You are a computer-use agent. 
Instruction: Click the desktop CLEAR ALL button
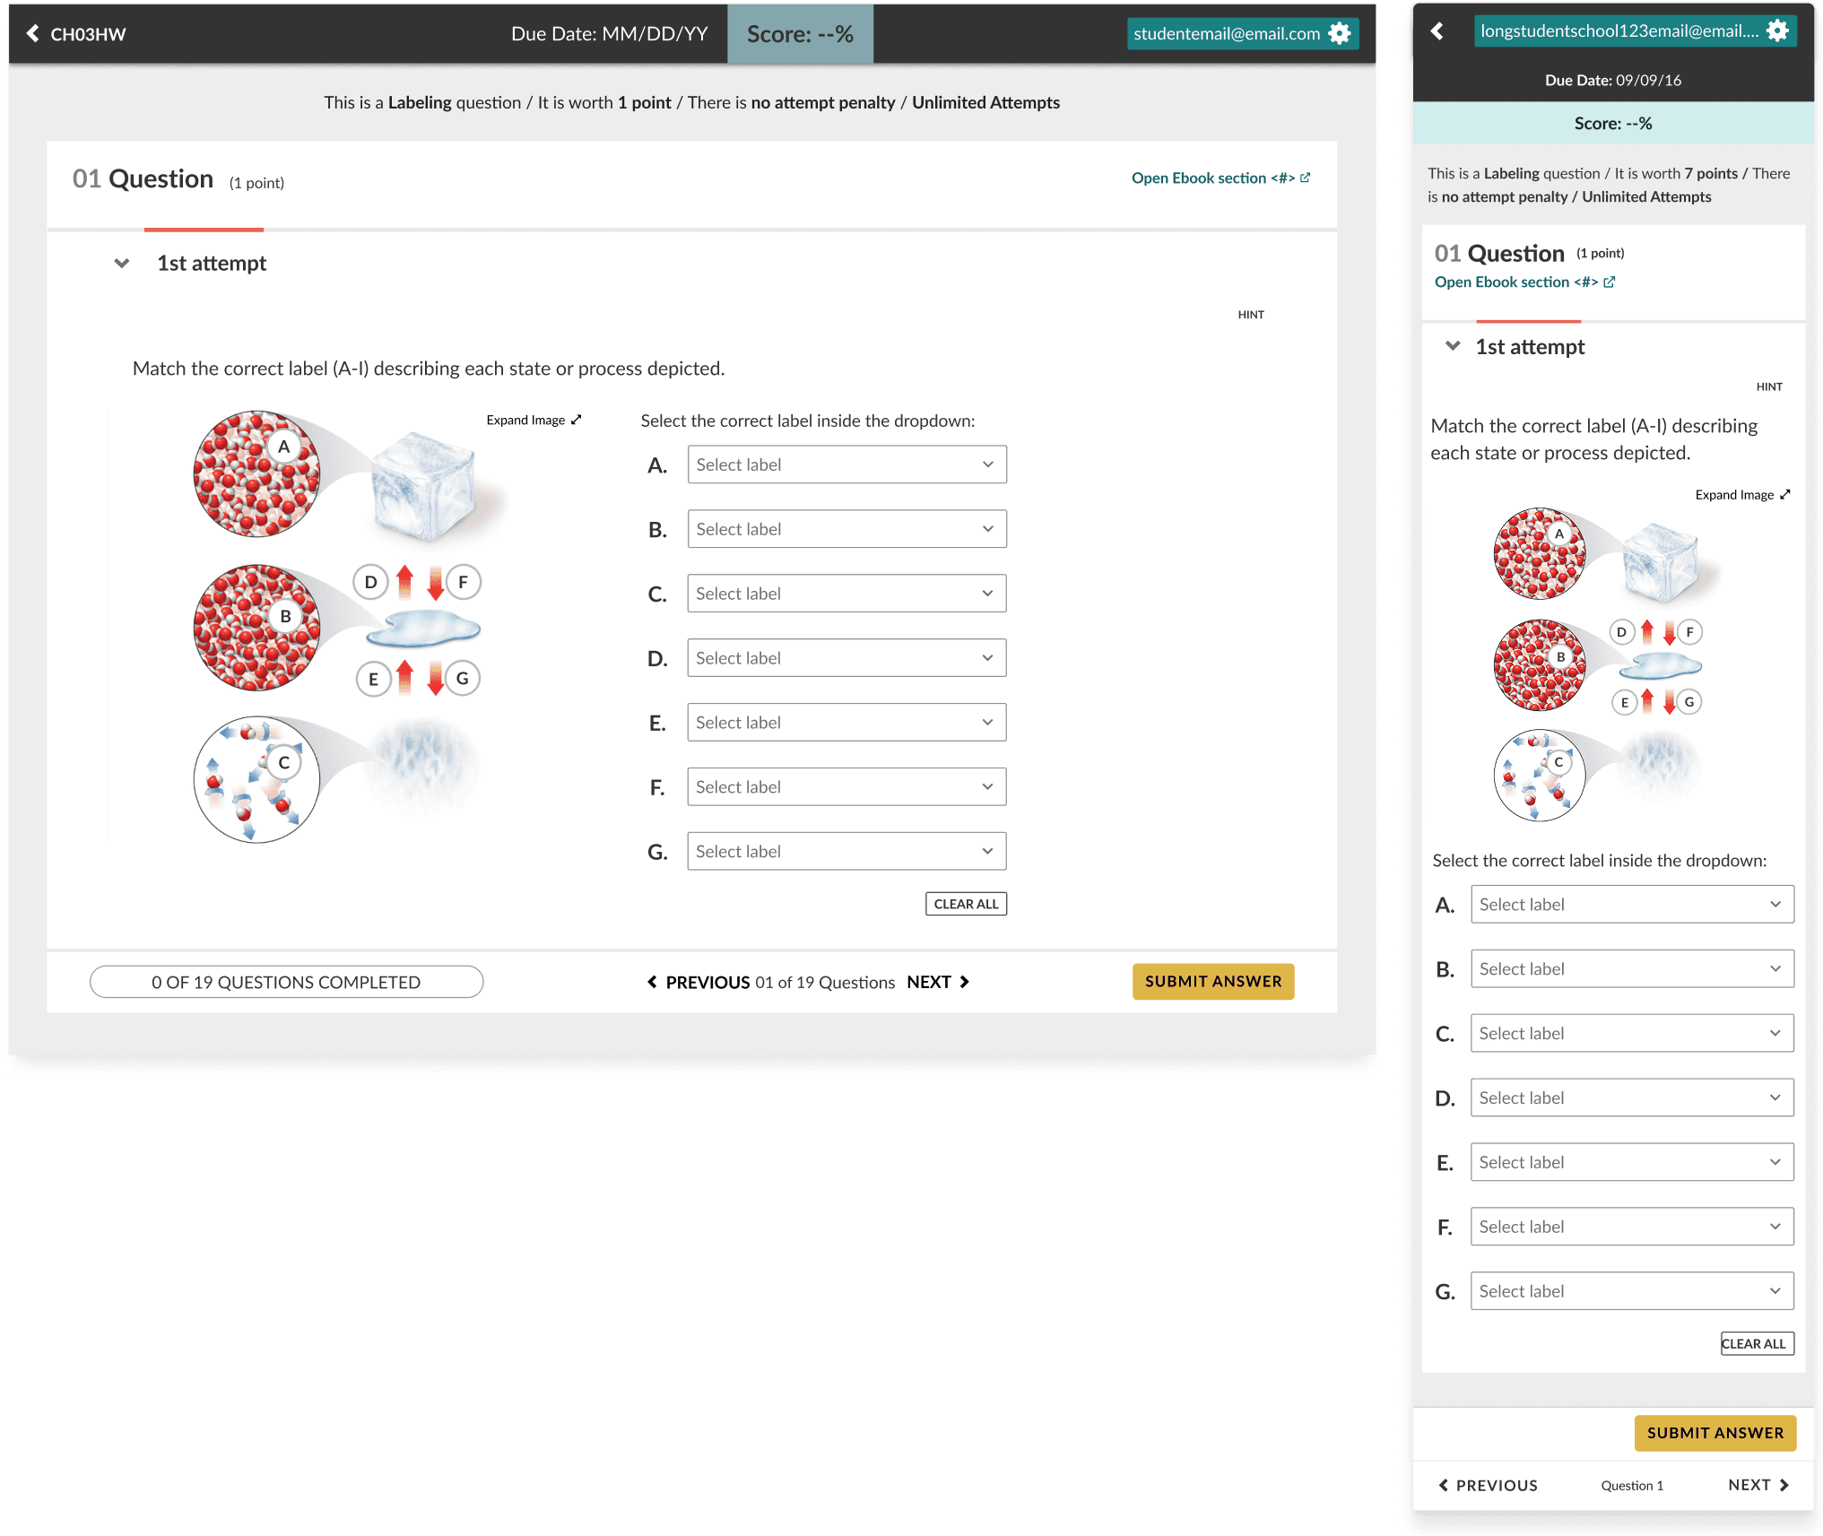[966, 904]
